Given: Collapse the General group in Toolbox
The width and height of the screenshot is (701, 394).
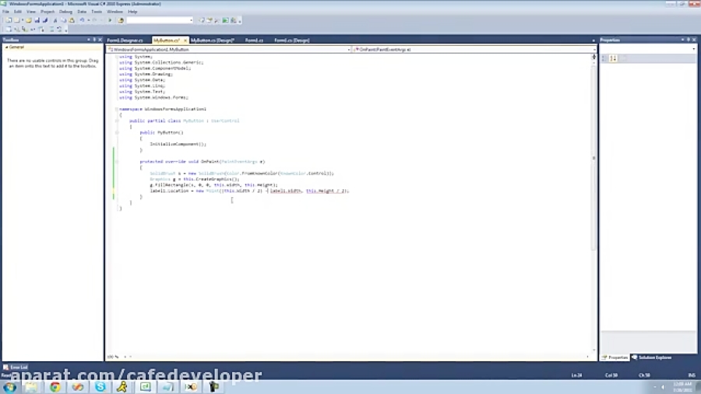Looking at the screenshot, I should [x=7, y=47].
